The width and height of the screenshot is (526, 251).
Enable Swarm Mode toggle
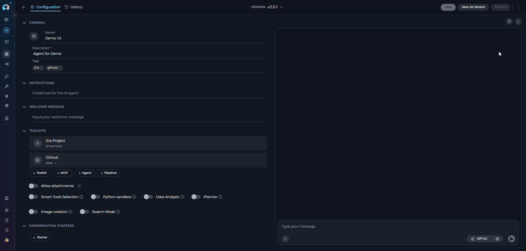pos(84,212)
